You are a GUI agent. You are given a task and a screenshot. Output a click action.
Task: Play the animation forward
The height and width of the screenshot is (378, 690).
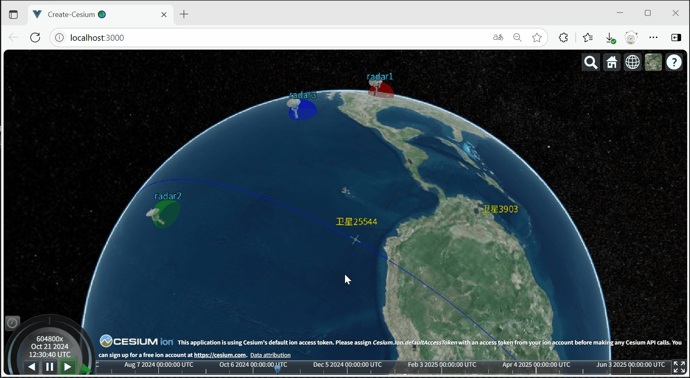coord(68,367)
